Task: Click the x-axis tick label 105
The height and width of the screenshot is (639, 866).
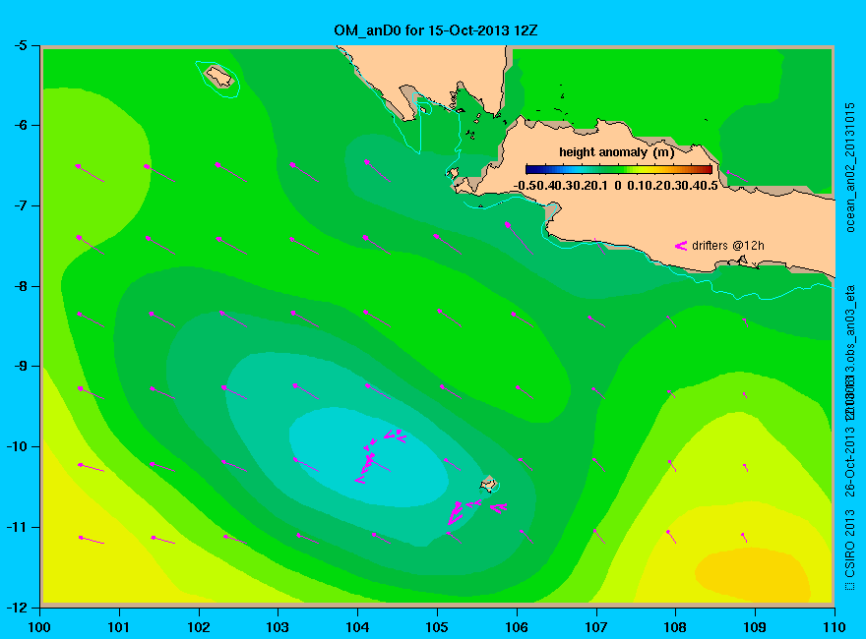Action: [437, 627]
